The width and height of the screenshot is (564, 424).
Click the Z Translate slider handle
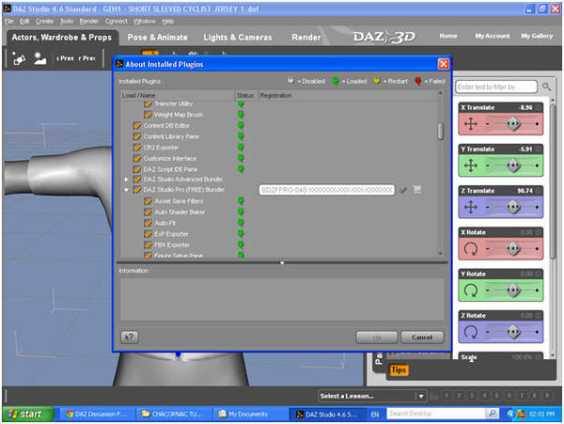pos(513,207)
